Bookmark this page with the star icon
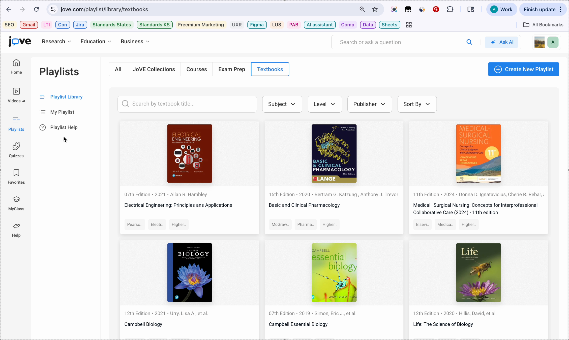 click(x=375, y=9)
